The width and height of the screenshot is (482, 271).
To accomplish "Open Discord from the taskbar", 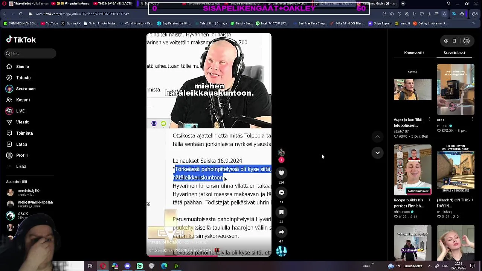I will pos(127,266).
